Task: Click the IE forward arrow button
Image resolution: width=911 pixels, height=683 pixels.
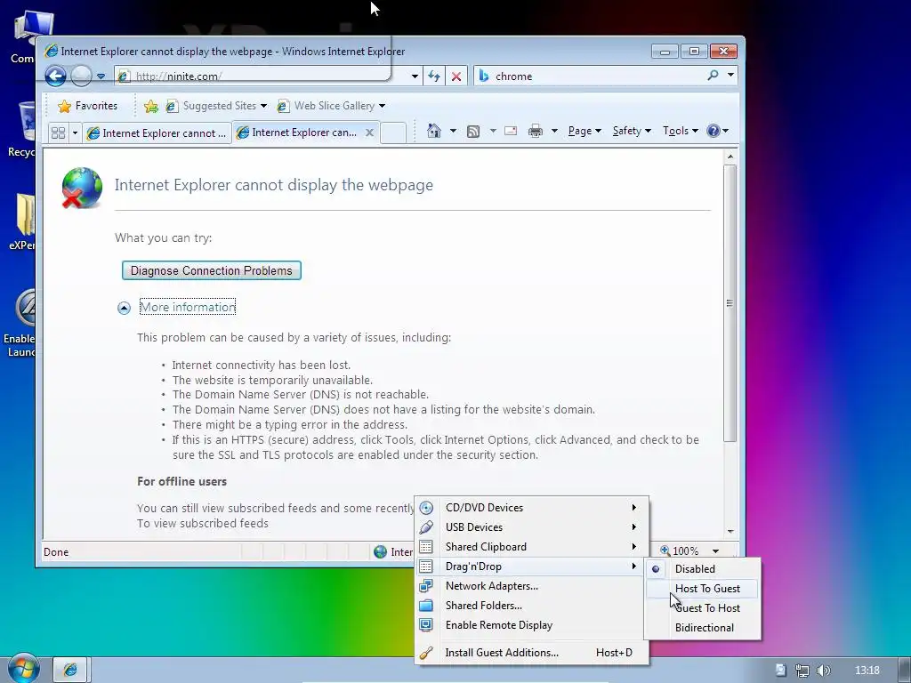Action: tap(81, 76)
